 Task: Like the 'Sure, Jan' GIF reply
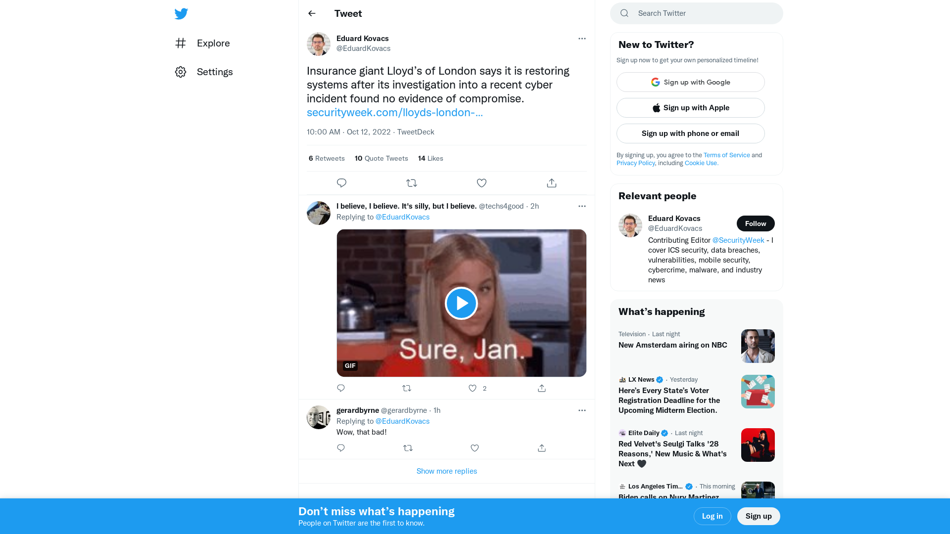click(x=472, y=388)
